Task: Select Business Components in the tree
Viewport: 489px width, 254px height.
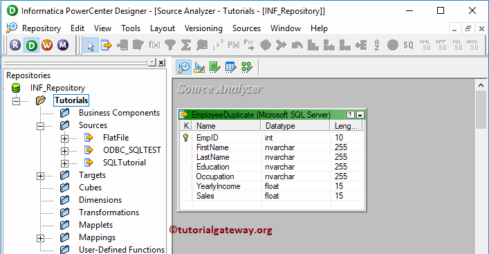Action: 119,113
